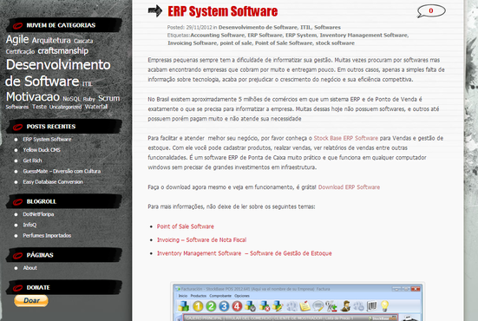Screen dimensions: 478x321
Task: Select the Invoicing Software tag
Action: (192, 43)
